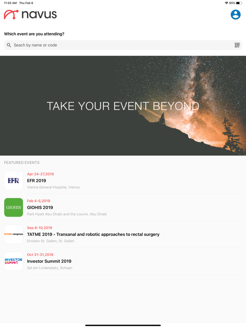Tap the QR code scanner icon
This screenshot has width=246, height=328.
pos(237,45)
